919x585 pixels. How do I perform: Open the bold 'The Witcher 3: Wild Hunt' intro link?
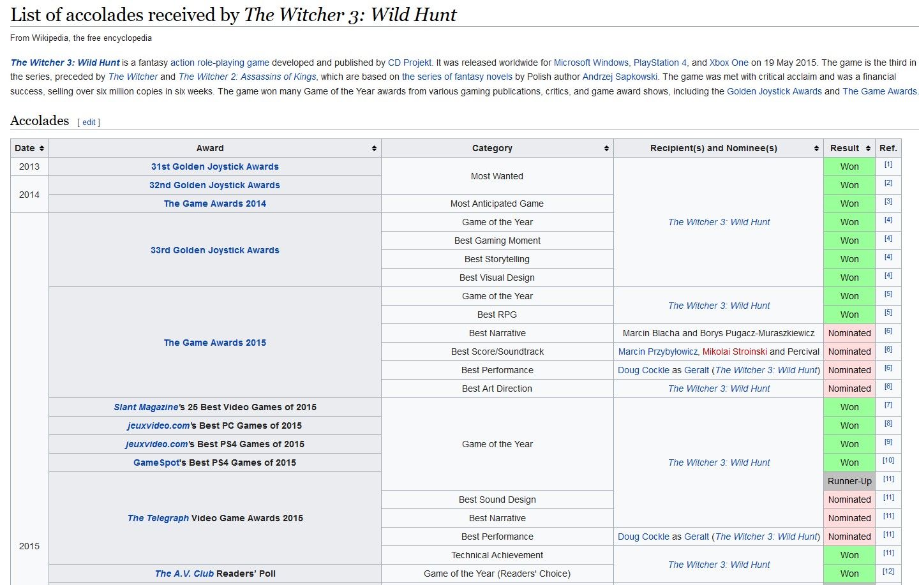click(65, 63)
